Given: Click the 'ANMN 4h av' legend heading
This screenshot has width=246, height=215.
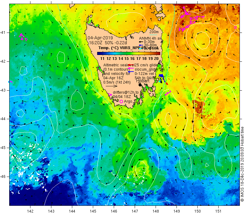Looking at the screenshot, I should [150, 38].
